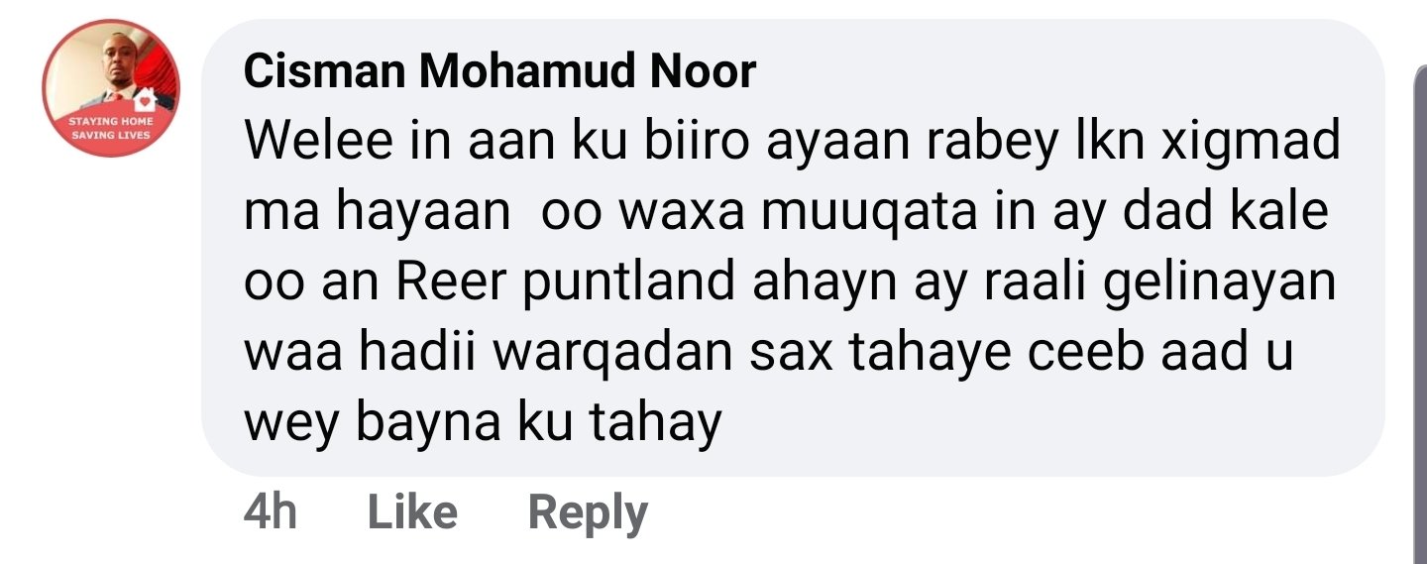This screenshot has height=564, width=1427.
Task: Open the Cisman Mohamud Noor profile name
Action: point(499,72)
